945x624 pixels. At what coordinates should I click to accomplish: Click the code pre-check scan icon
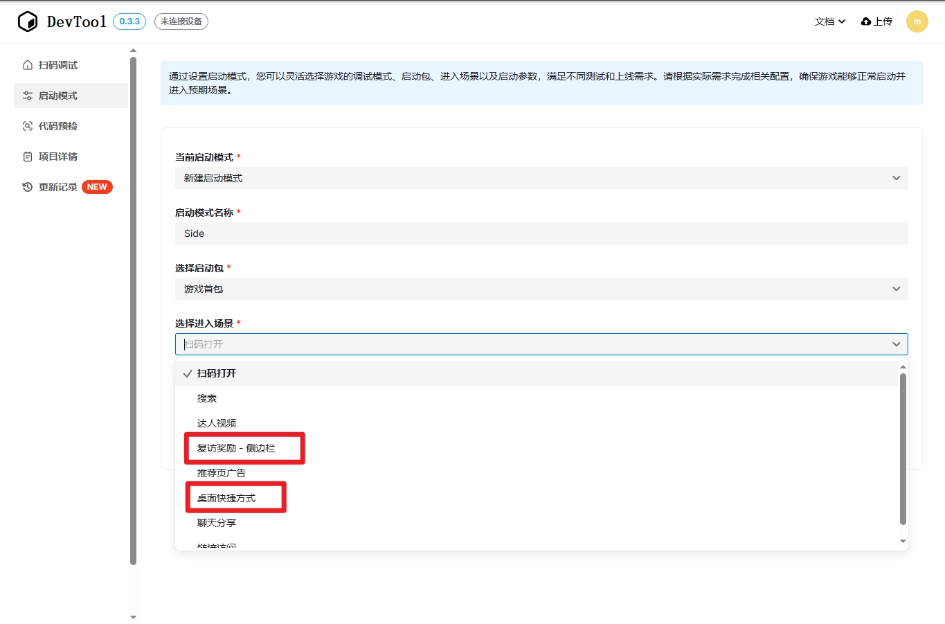pyautogui.click(x=28, y=126)
